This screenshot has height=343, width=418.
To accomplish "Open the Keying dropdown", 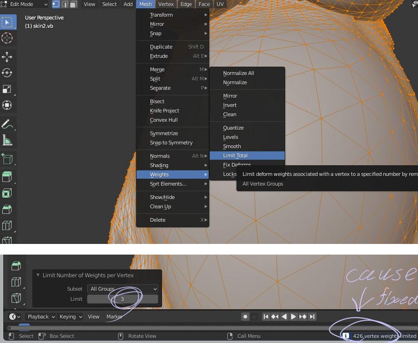I will [70, 317].
